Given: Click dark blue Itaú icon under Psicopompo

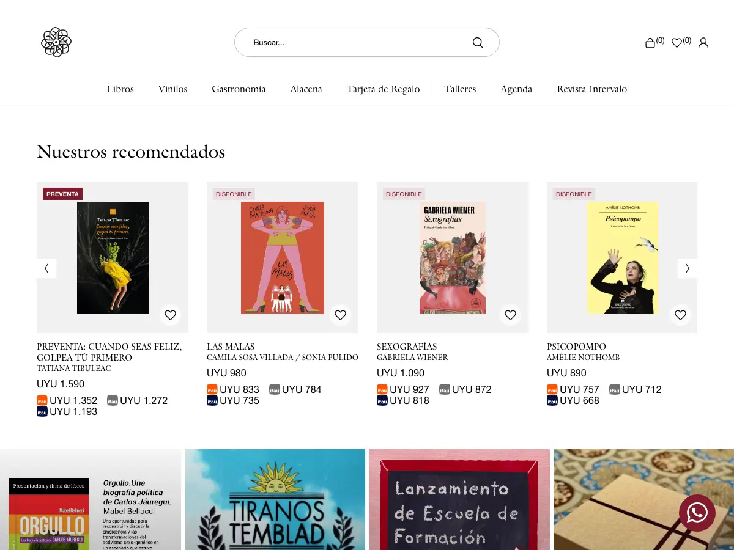Looking at the screenshot, I should 552,400.
